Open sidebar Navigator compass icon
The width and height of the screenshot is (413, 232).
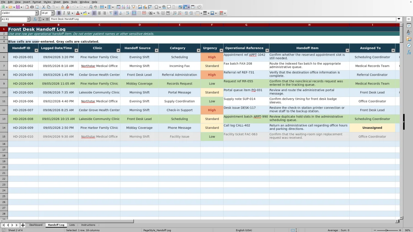click(409, 45)
